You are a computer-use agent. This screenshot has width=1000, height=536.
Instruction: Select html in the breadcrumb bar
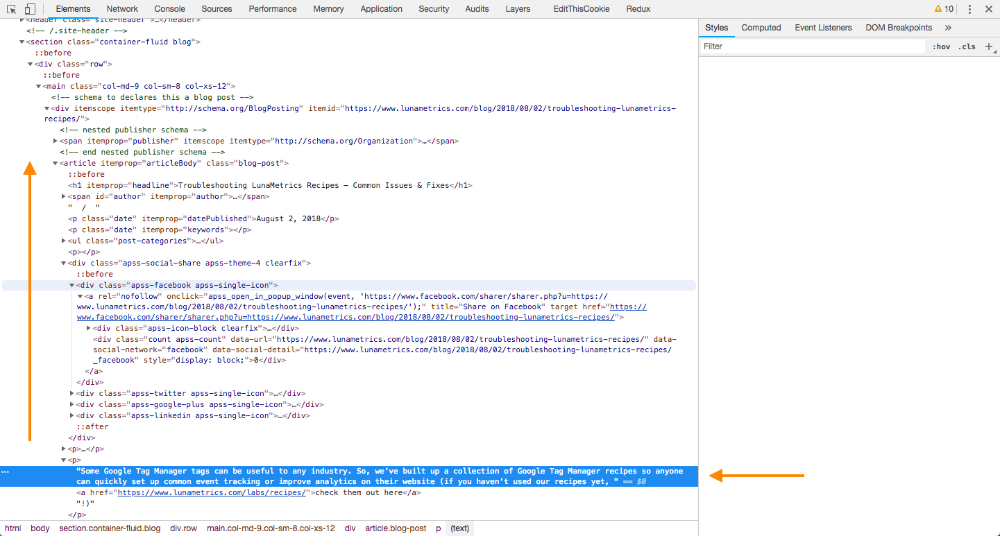(x=13, y=528)
